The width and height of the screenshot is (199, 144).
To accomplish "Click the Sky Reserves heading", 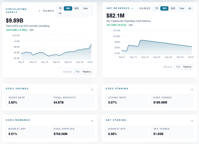I will pos(118,8).
